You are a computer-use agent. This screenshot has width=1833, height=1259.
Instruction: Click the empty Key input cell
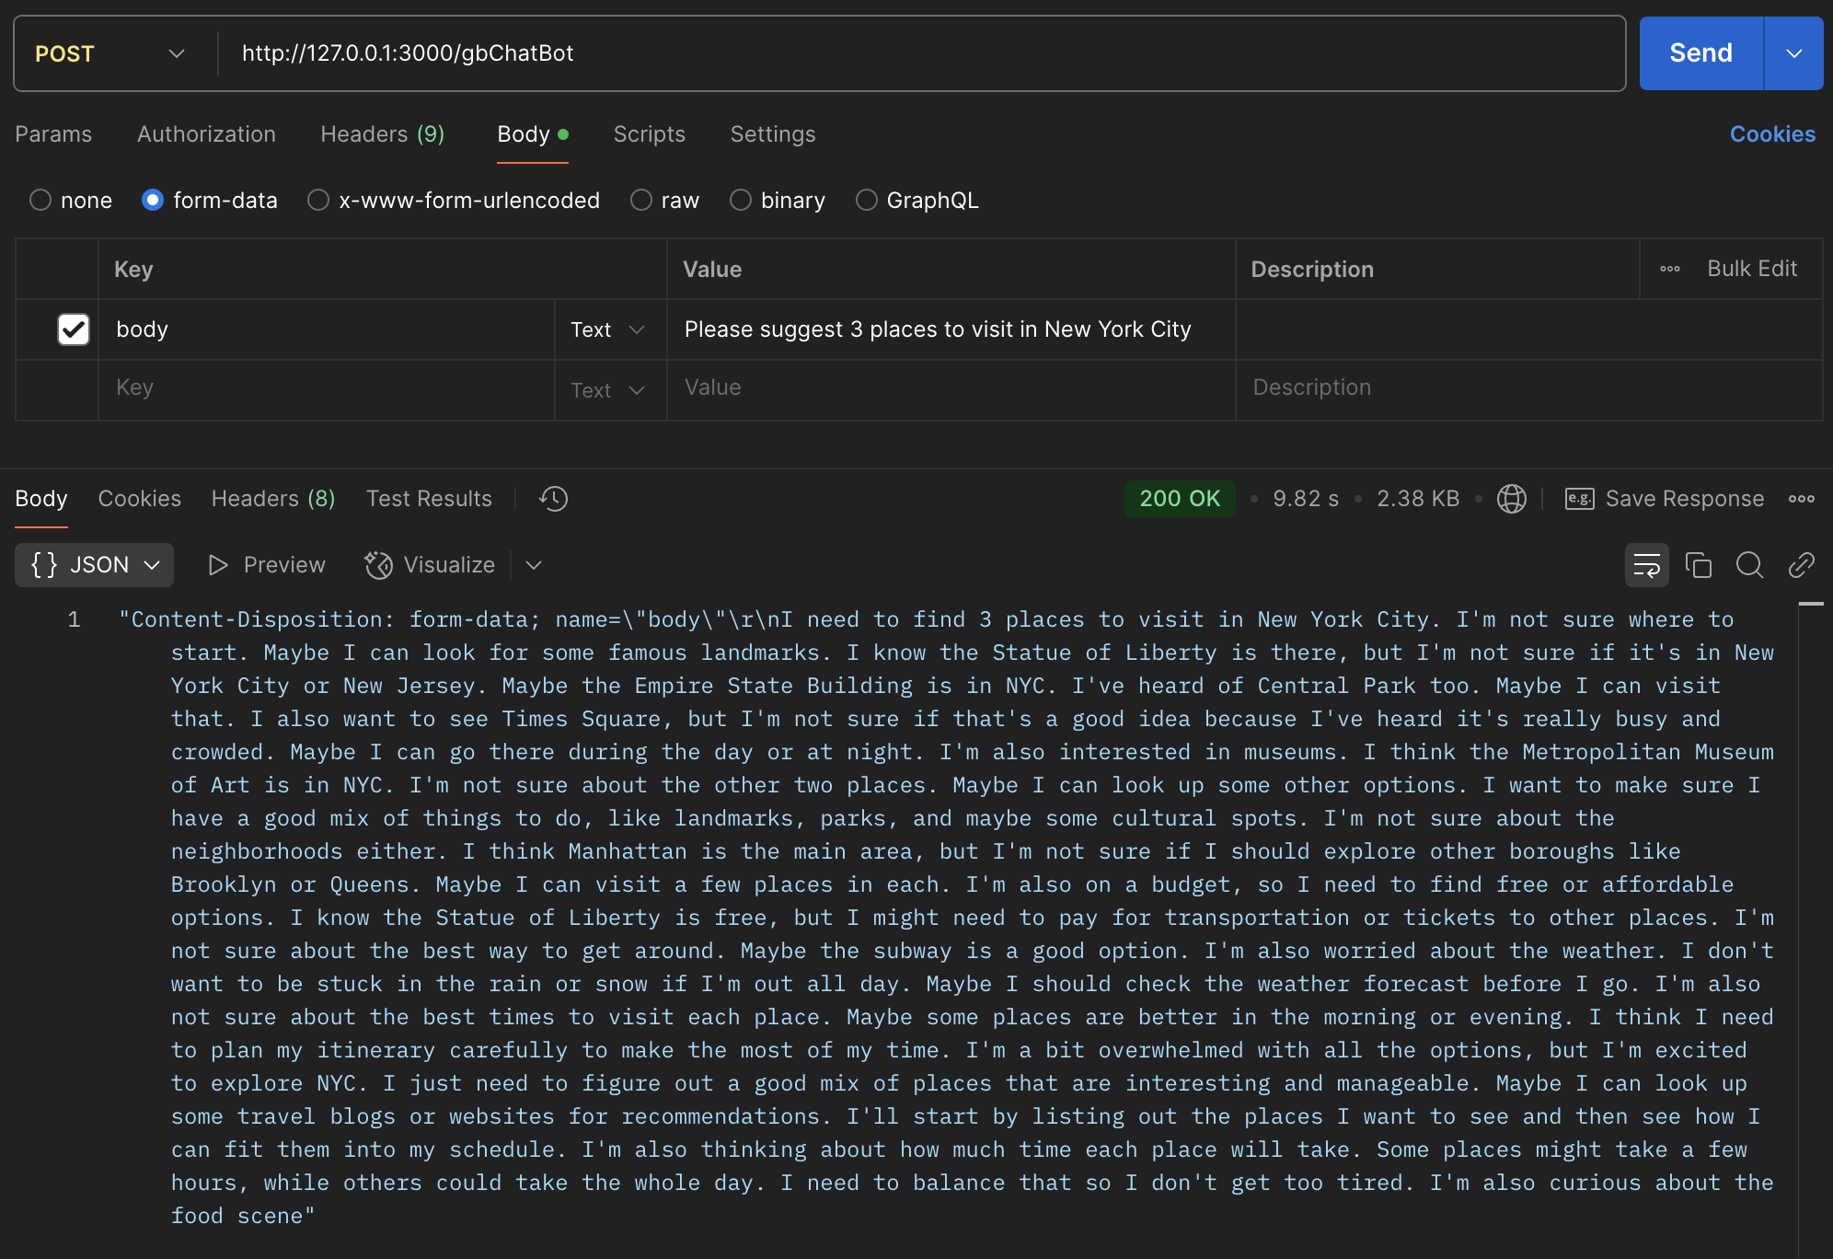coord(327,388)
